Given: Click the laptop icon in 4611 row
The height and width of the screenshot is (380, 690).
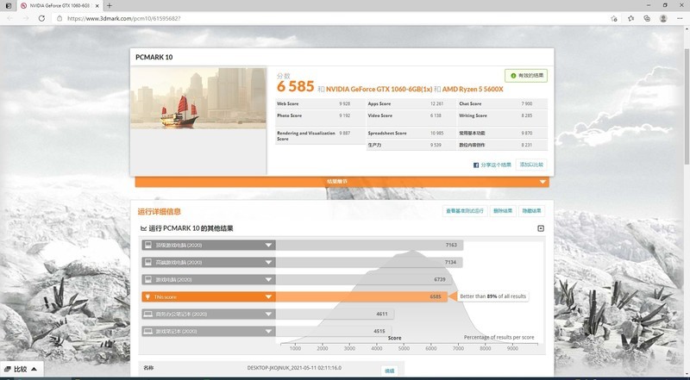Looking at the screenshot, I should point(148,314).
